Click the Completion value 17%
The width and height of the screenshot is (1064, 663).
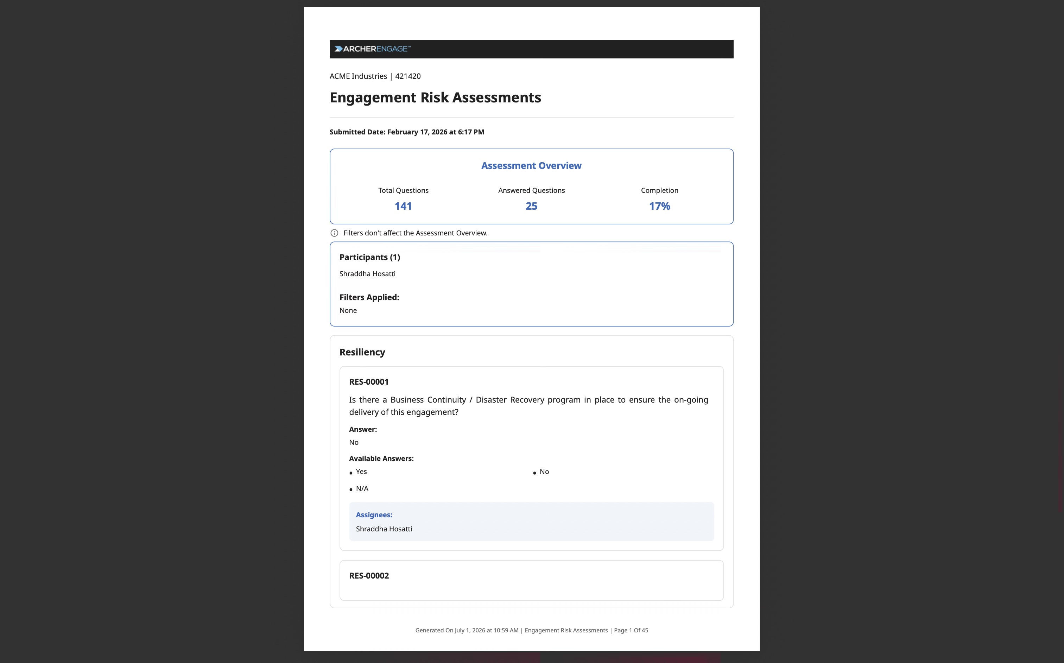pyautogui.click(x=659, y=206)
